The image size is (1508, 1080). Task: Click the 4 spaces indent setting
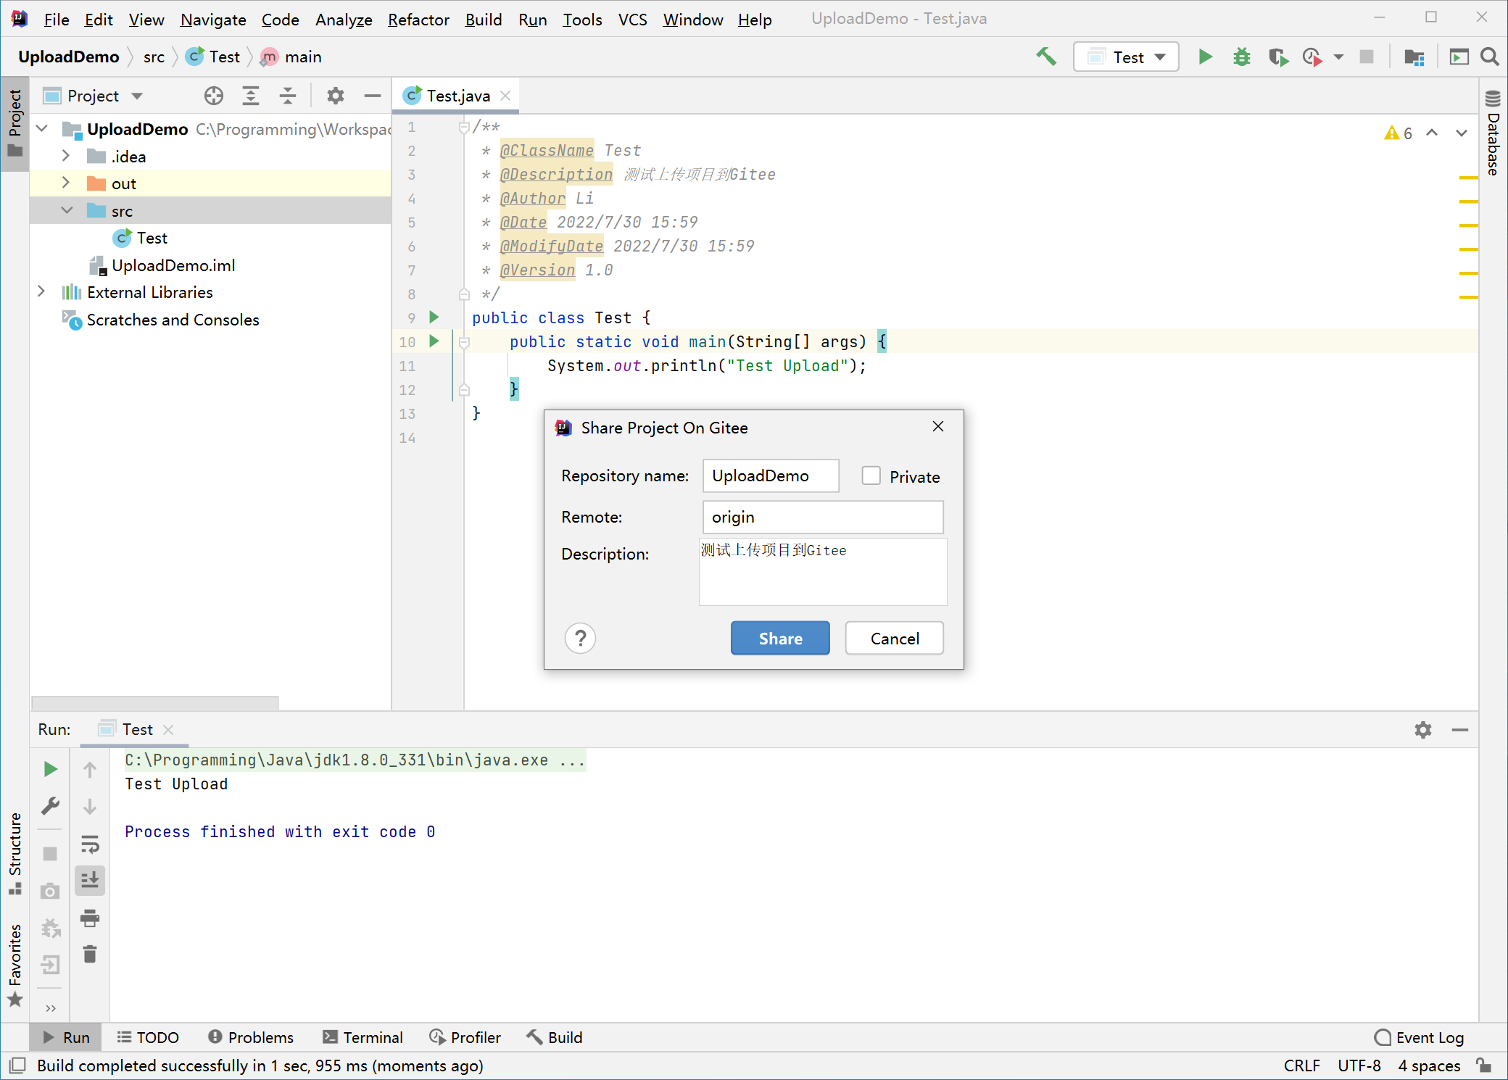1429,1066
